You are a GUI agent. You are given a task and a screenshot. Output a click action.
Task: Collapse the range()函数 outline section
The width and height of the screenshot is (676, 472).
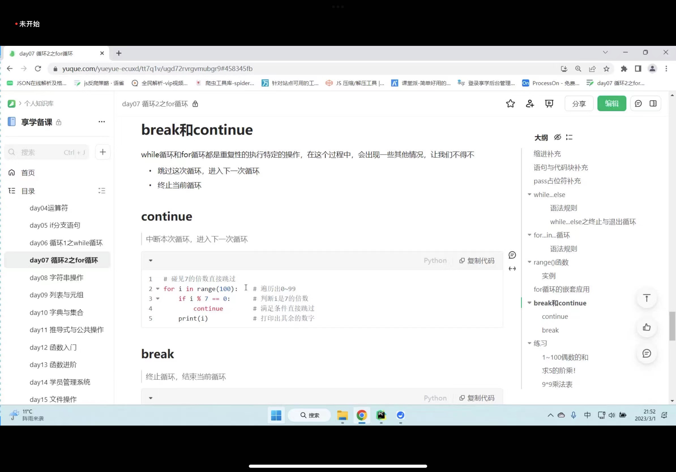point(529,262)
